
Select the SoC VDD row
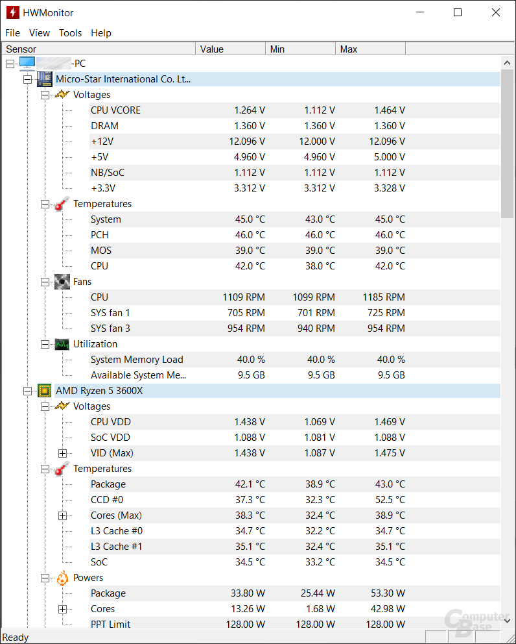pyautogui.click(x=295, y=438)
